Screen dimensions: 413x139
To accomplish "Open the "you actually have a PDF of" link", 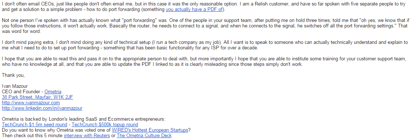I will coord(194,10).
